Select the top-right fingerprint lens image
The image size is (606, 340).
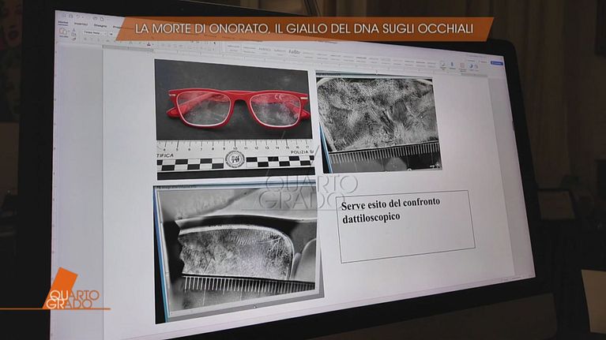coord(377,122)
